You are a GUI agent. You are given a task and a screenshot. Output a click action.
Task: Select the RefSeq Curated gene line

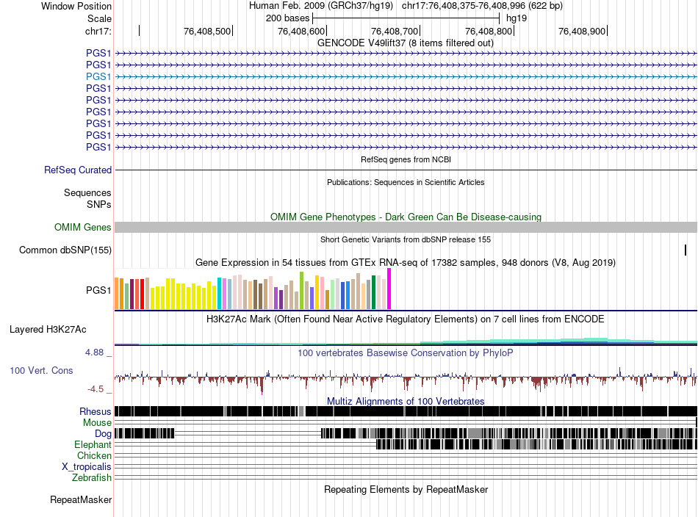point(406,170)
